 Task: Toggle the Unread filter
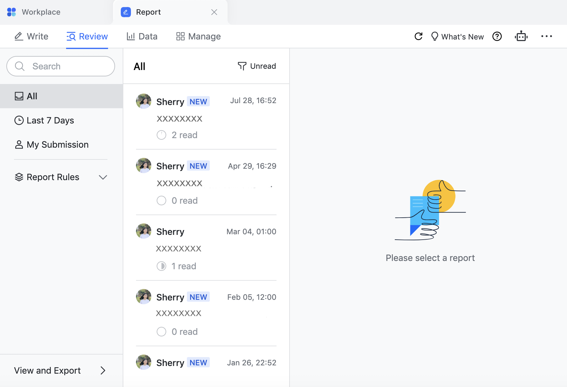pyautogui.click(x=257, y=66)
